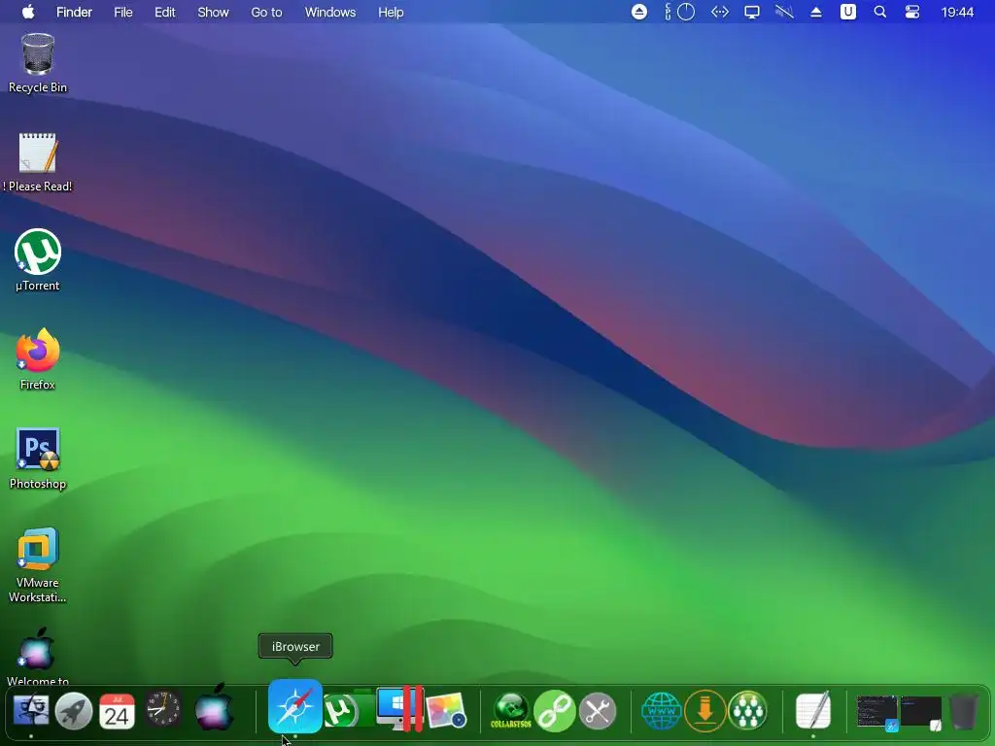Click the network arrows menu bar icon
Image resolution: width=995 pixels, height=746 pixels.
pos(720,12)
